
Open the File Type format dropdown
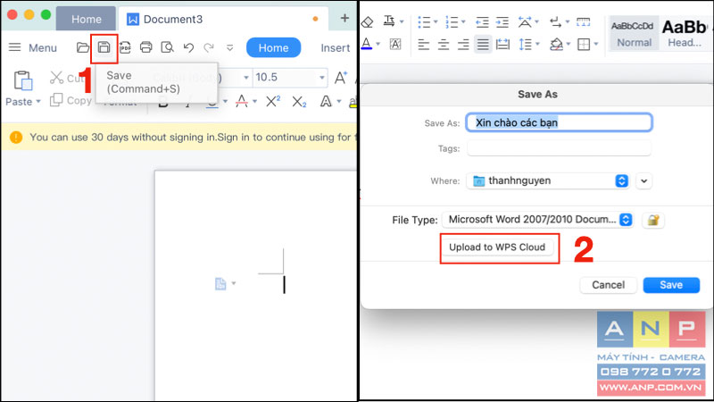point(538,220)
